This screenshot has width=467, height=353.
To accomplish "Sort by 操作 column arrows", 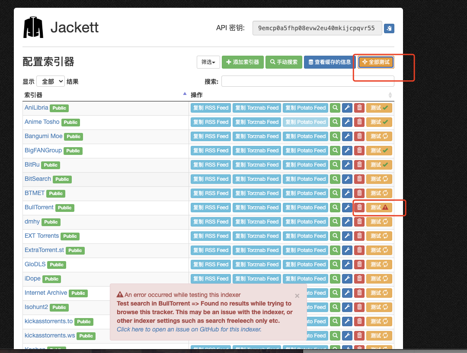I will click(390, 95).
